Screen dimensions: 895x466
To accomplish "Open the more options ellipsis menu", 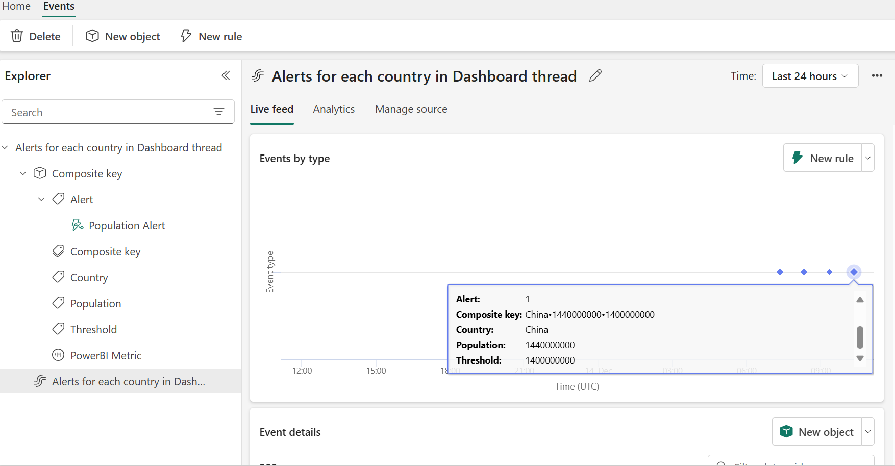I will [x=877, y=76].
